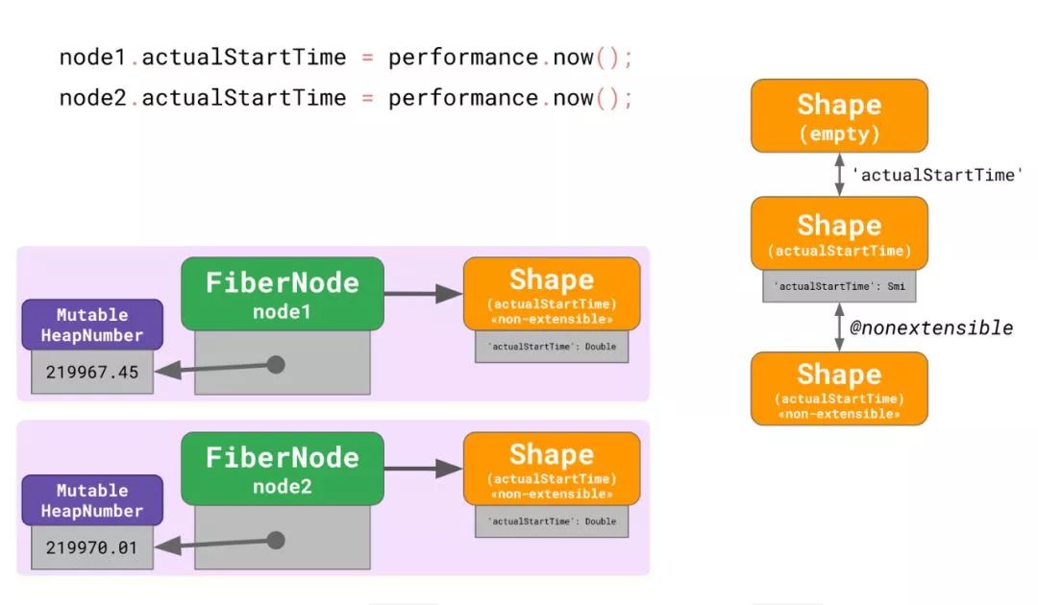This screenshot has width=1038, height=605.
Task: Click the 'actualStartTime' transition label at right
Action: [x=937, y=175]
